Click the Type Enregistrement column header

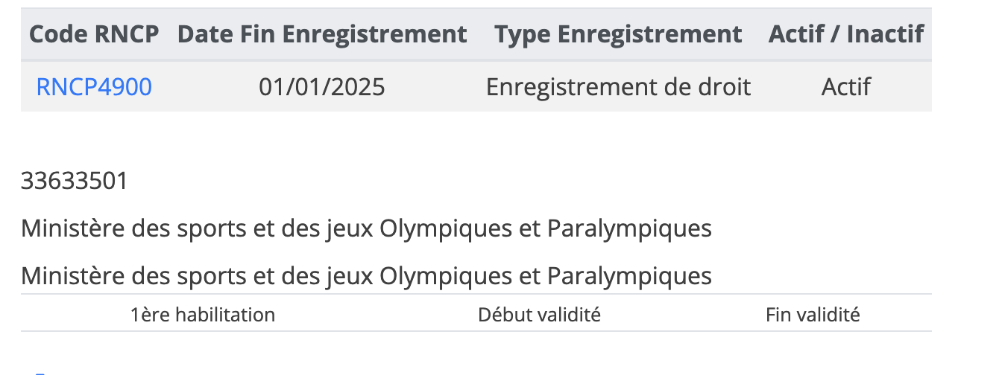point(618,34)
